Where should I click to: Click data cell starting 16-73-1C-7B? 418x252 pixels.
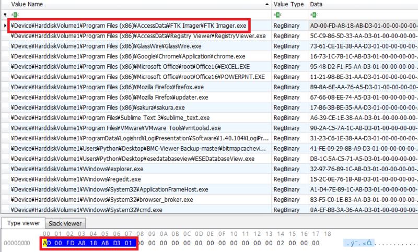pos(363,56)
